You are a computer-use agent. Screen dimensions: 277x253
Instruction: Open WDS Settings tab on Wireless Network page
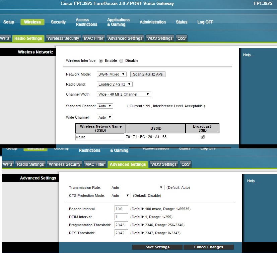click(160, 38)
